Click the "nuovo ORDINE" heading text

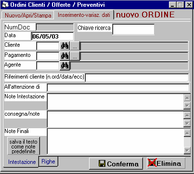tap(145, 14)
